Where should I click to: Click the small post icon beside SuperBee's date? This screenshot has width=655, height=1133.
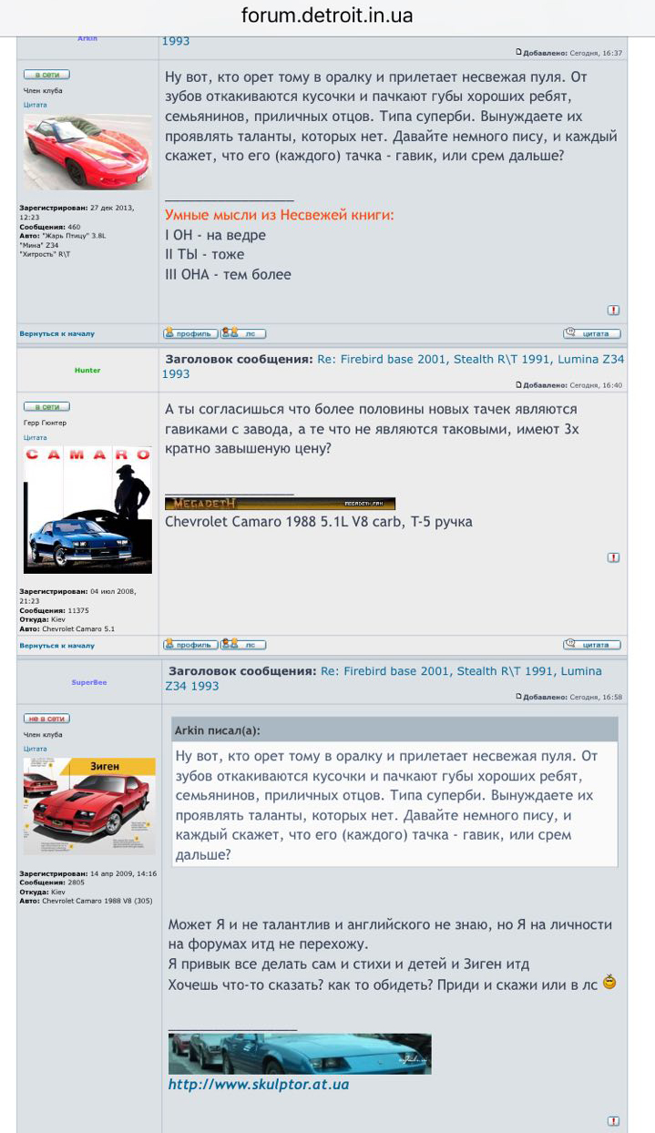coord(518,697)
